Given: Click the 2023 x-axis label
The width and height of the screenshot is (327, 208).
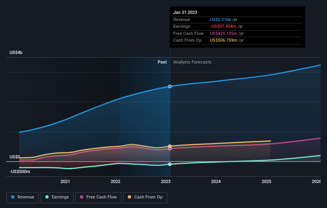Looking at the screenshot, I should click(166, 181).
